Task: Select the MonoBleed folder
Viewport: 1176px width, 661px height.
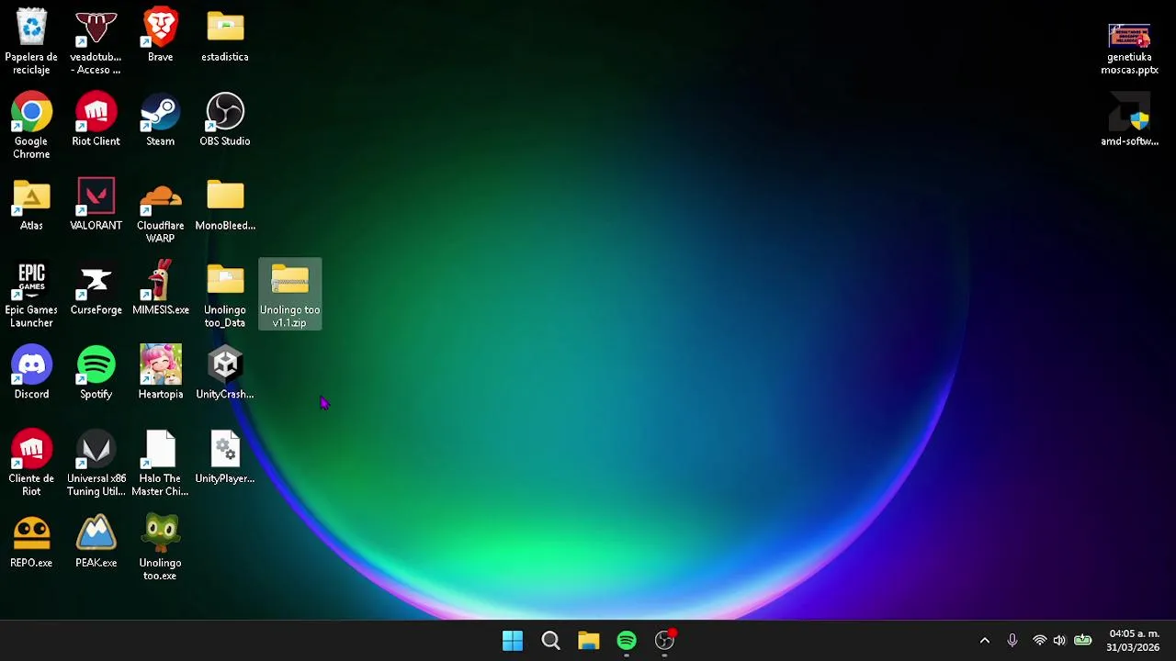Action: (x=225, y=204)
